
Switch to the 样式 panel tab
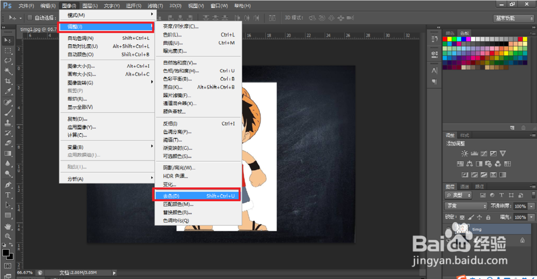[x=465, y=135]
